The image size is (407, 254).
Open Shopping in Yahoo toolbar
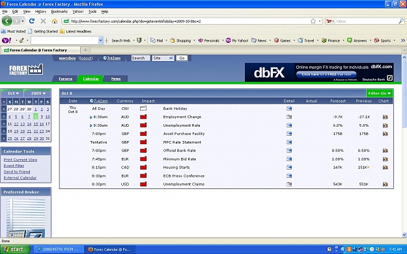point(180,41)
